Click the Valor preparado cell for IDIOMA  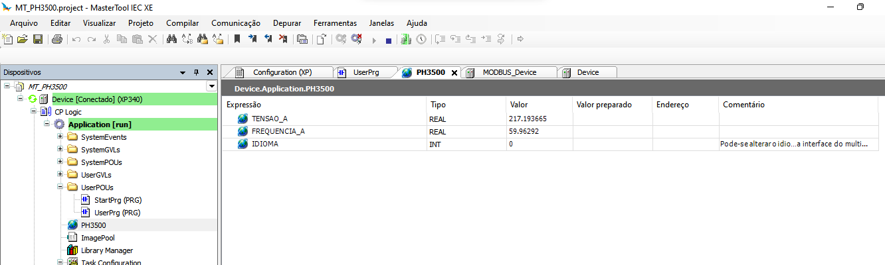click(612, 144)
